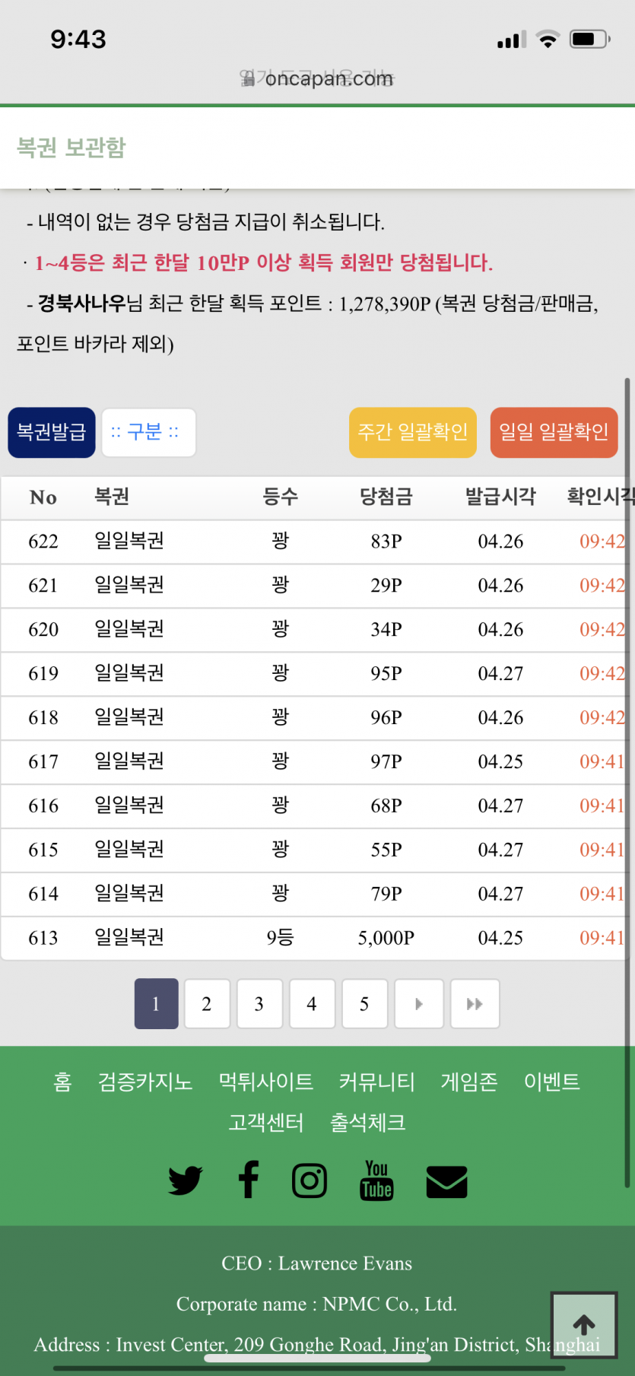Click CEO : Lawrence Evans text
Screen dimensions: 635x1376
[317, 1263]
